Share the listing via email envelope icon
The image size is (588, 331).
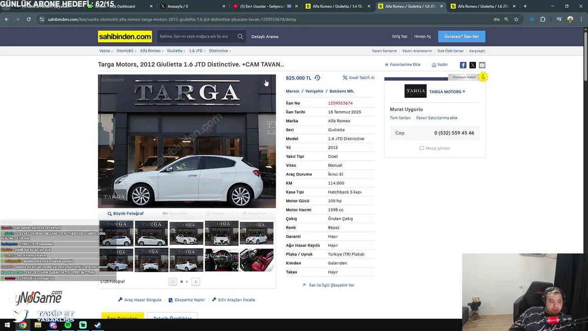(x=482, y=65)
